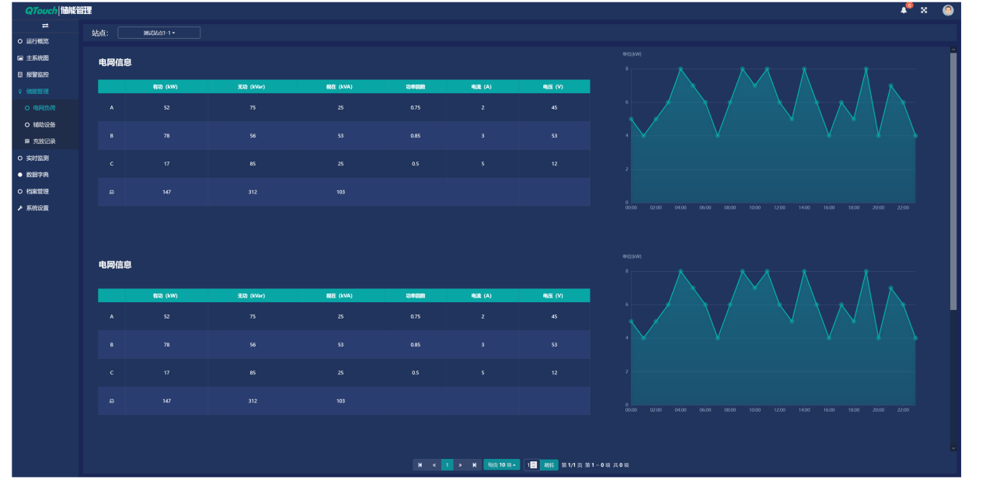Select 辅助设备 submenu item
986x480 pixels.
coord(44,124)
